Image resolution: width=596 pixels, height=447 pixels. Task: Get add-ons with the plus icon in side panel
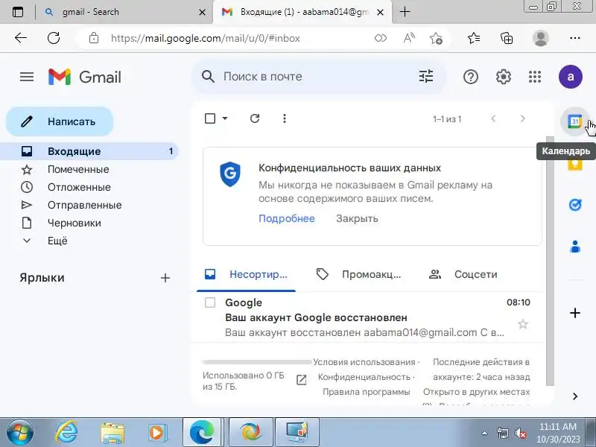tap(574, 313)
